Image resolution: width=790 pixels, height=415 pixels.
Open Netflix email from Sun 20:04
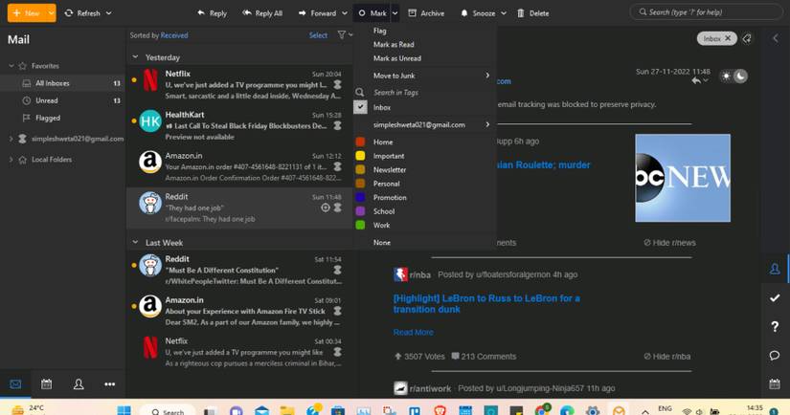point(239,84)
